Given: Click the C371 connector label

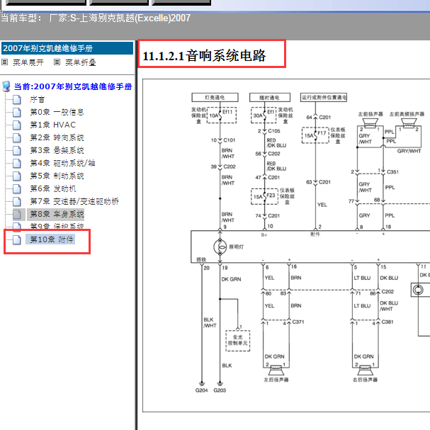Looking at the screenshot, I should [298, 322].
